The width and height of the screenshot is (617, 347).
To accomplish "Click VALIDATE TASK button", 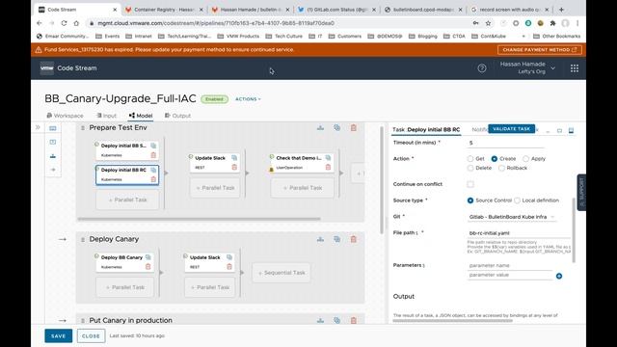I will (511, 128).
